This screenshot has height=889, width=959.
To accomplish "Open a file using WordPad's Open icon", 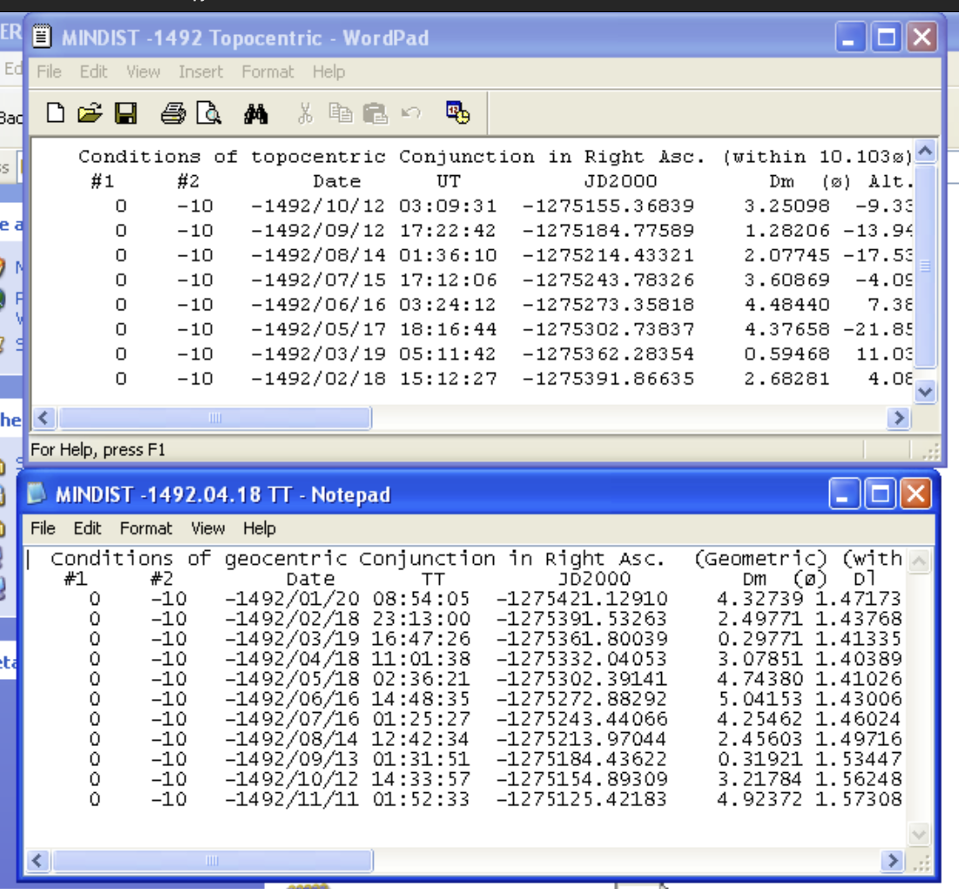I will [90, 113].
